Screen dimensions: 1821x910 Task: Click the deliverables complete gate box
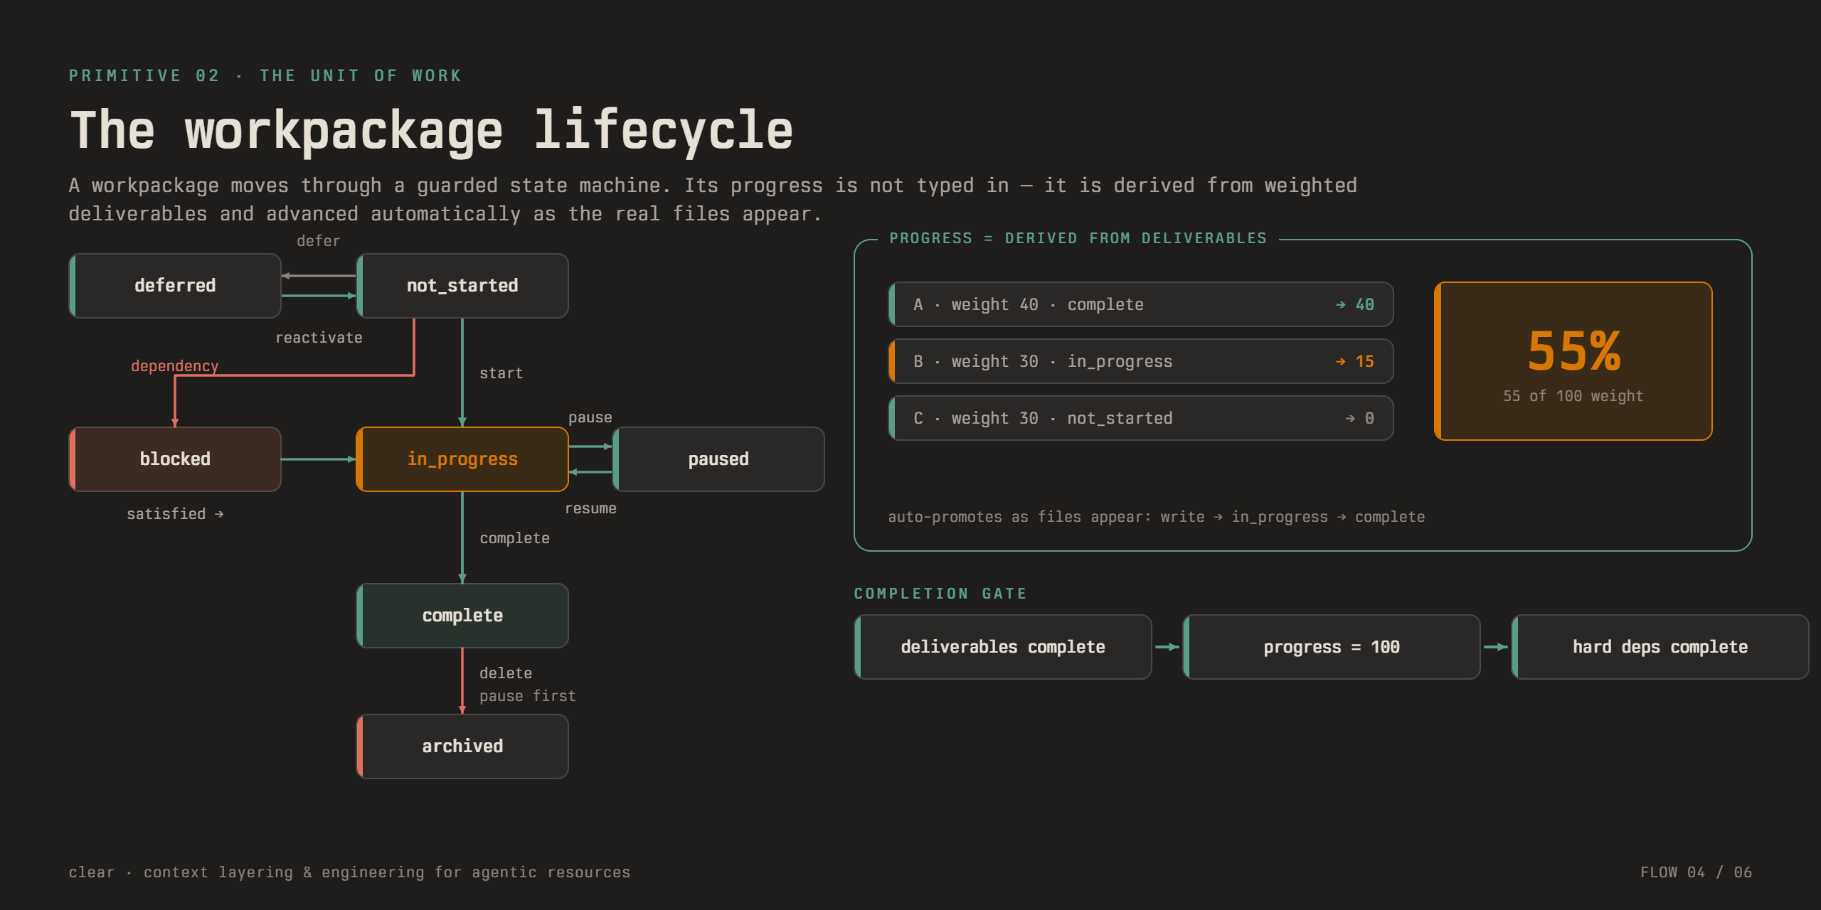[1003, 647]
